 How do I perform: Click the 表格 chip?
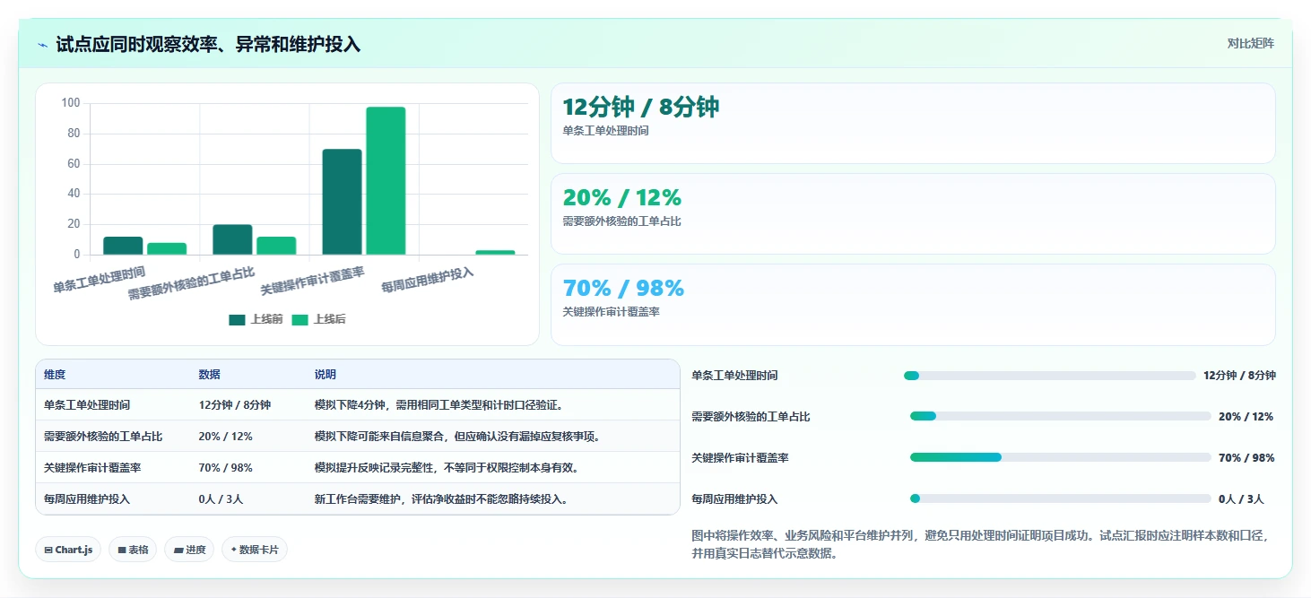(133, 550)
